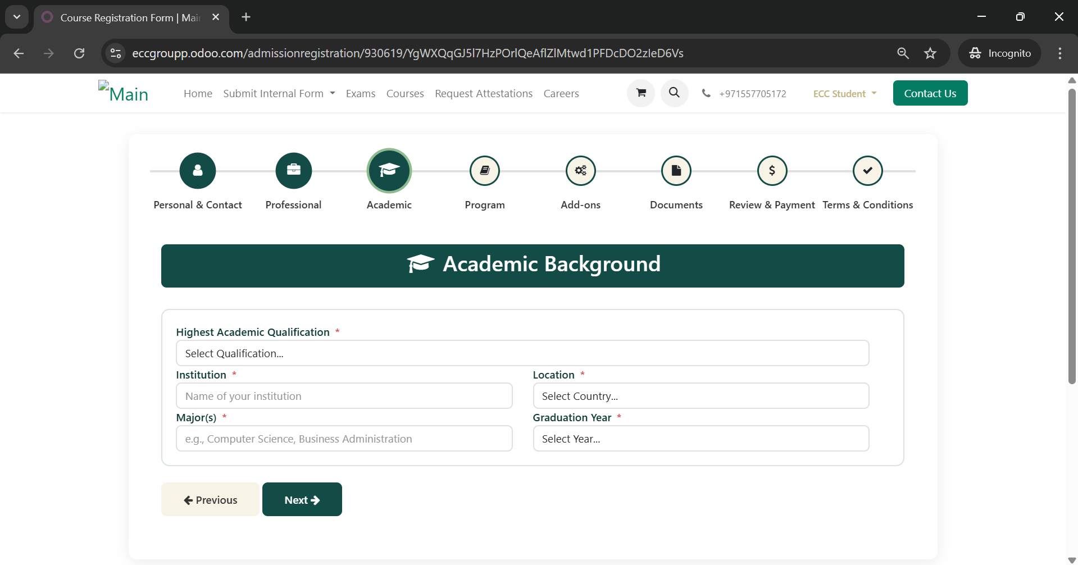Open the shopping cart icon
Image resolution: width=1078 pixels, height=565 pixels.
[x=641, y=93]
